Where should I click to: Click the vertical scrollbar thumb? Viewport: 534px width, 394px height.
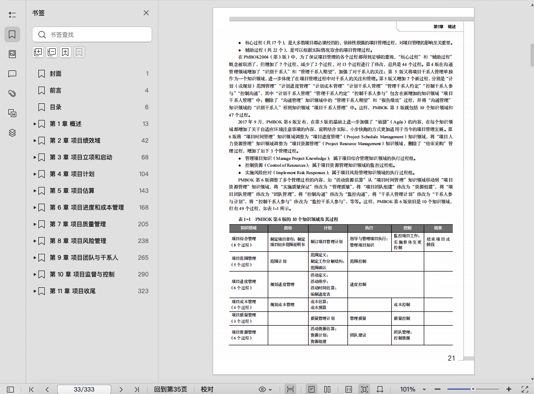(532, 55)
